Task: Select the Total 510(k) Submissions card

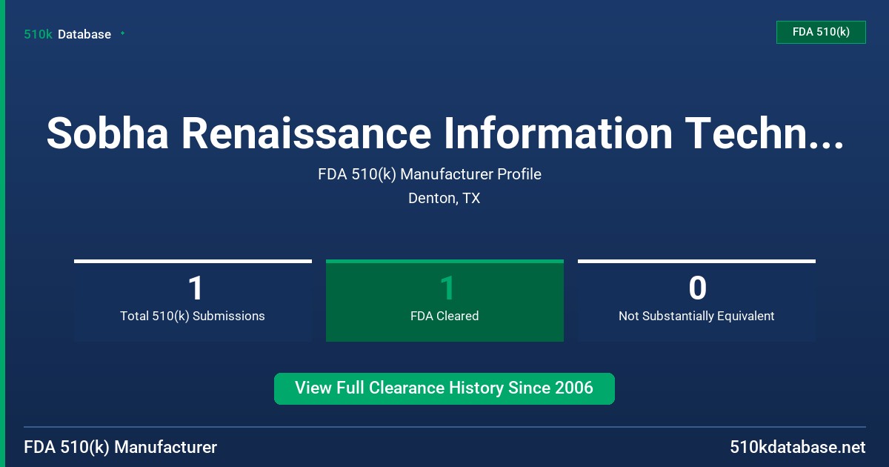Action: (193, 300)
